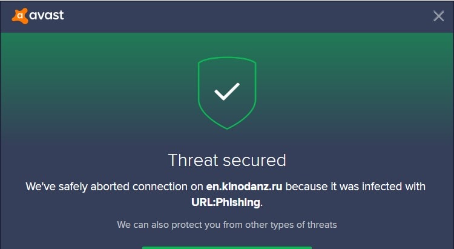The image size is (454, 249).
Task: Click the We've safely aborted connection text
Action: [114, 187]
